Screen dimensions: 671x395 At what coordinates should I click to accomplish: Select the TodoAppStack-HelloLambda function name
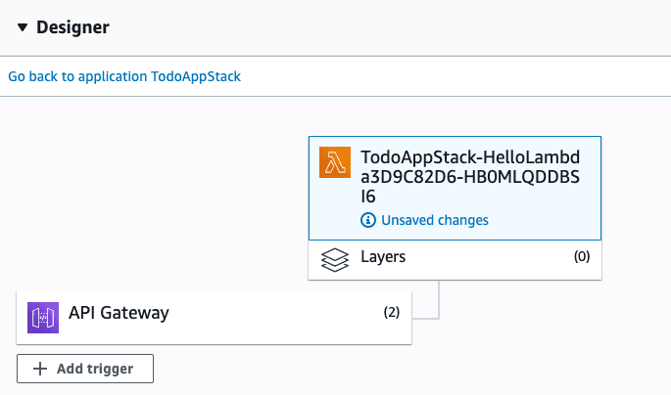pos(470,176)
